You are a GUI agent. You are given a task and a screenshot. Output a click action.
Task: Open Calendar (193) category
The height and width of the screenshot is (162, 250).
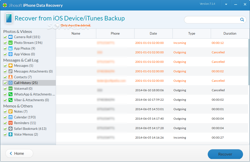(25, 117)
